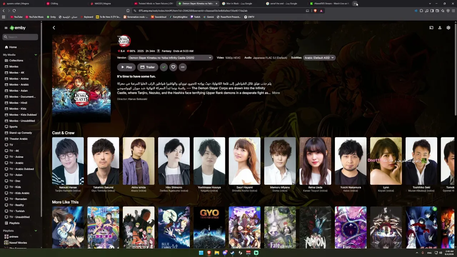Viewport: 457px width, 257px height.
Task: Open the Road to Ninja poster
Action: 139,227
